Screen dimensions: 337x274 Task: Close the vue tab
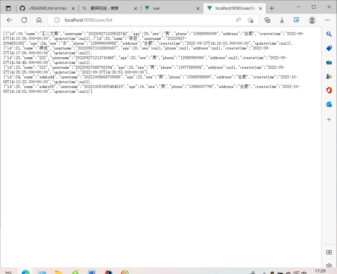[x=198, y=8]
